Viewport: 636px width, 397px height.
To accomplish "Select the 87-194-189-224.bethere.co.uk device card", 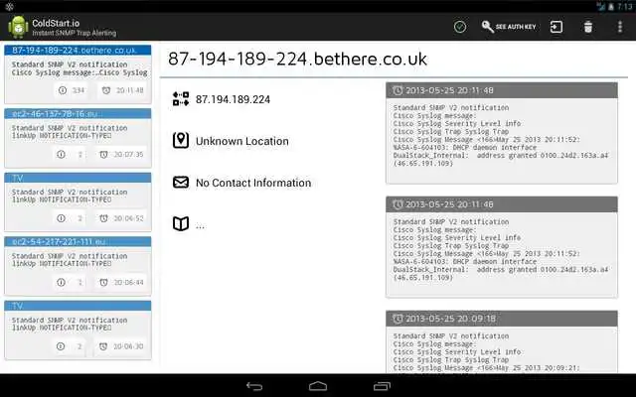I will pos(78,74).
